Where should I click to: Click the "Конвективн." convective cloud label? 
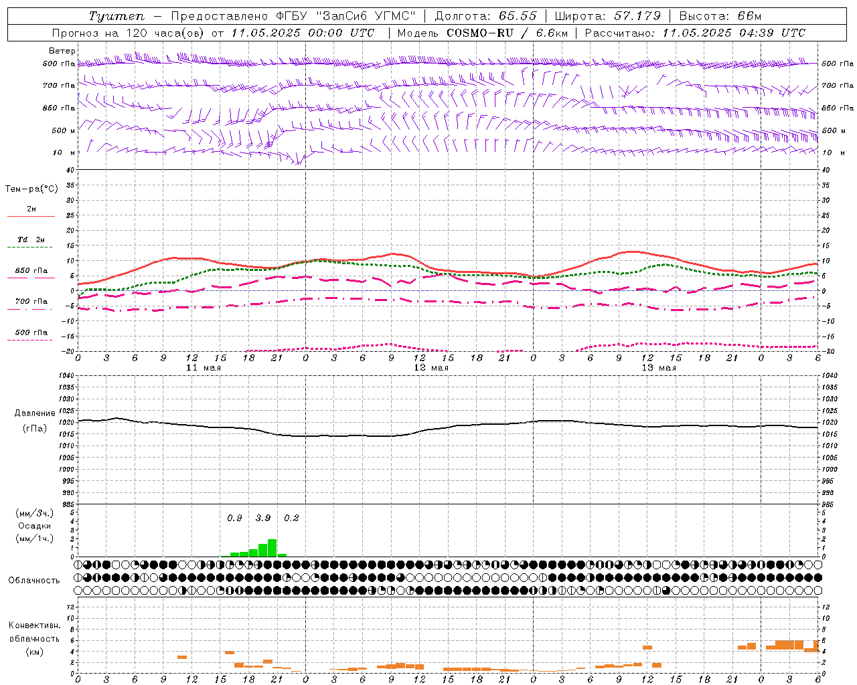[x=34, y=625]
